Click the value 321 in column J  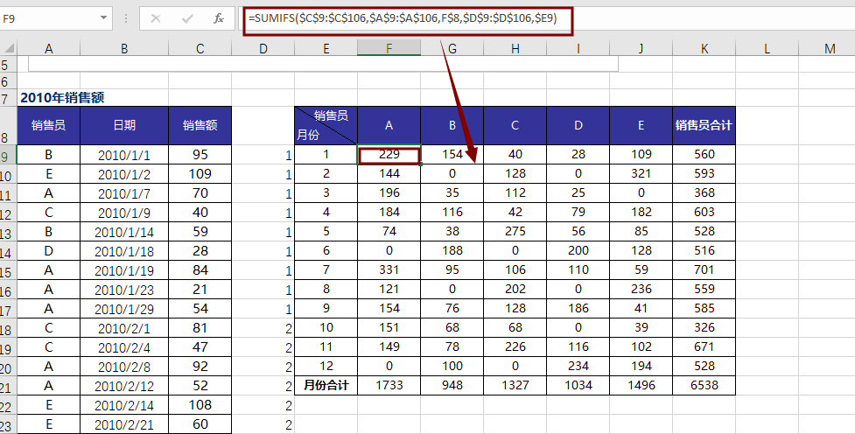point(641,173)
